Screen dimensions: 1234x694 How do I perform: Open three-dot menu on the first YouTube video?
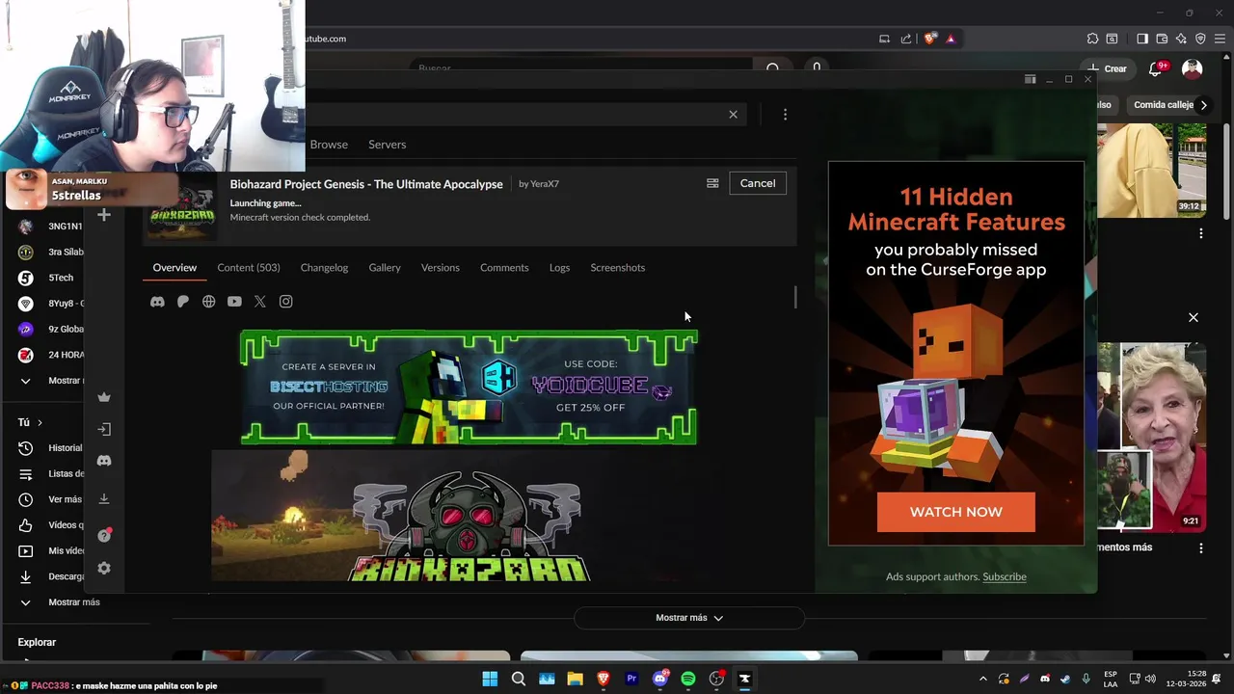point(1200,233)
